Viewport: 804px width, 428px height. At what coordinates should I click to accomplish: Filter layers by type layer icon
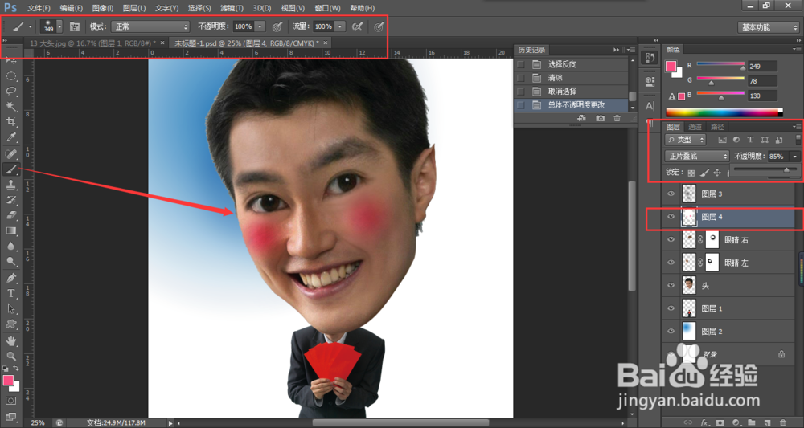point(750,140)
